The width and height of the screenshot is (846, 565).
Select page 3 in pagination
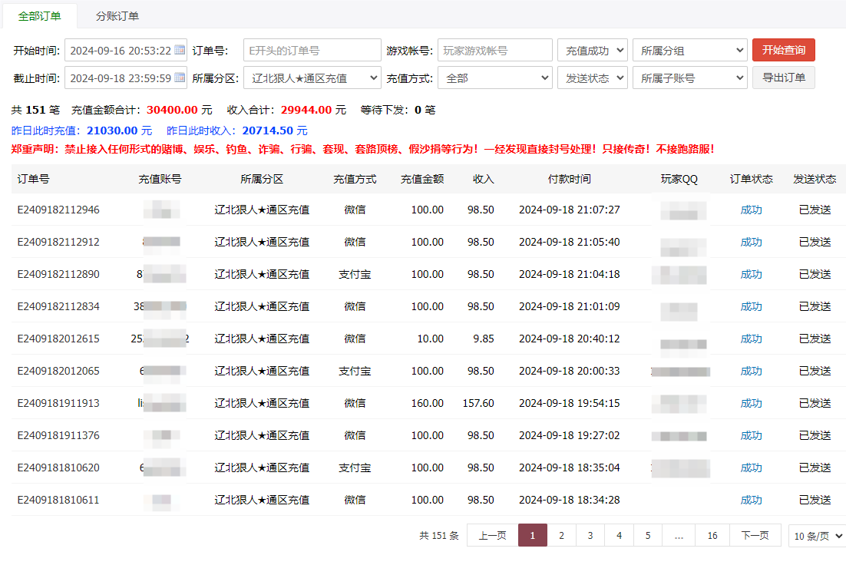(590, 535)
